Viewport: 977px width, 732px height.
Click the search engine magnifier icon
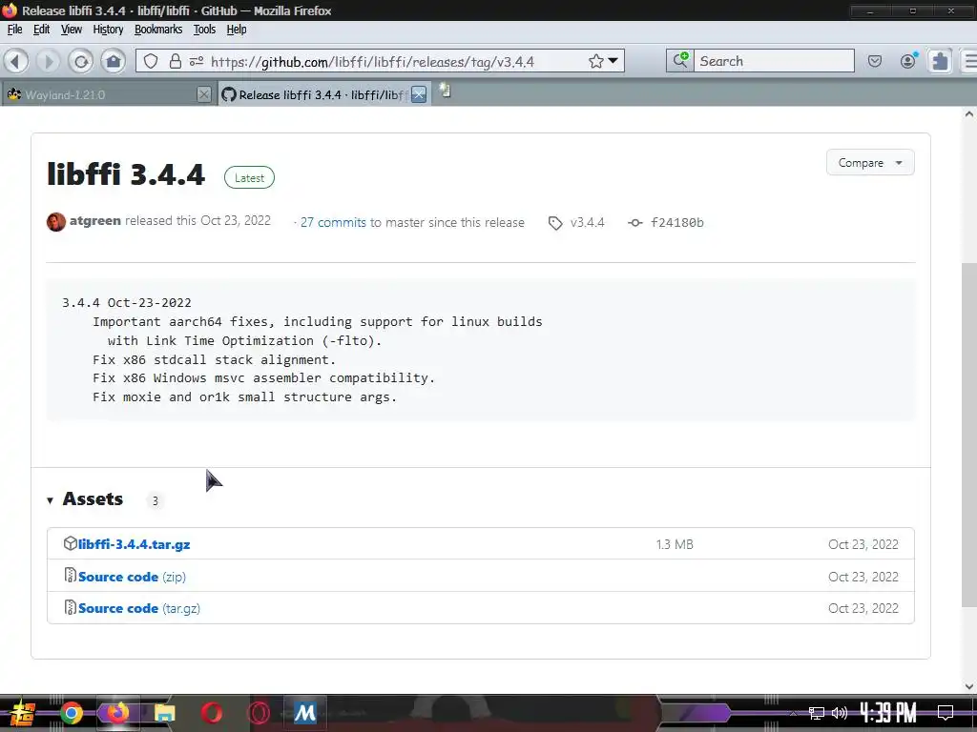tap(679, 60)
